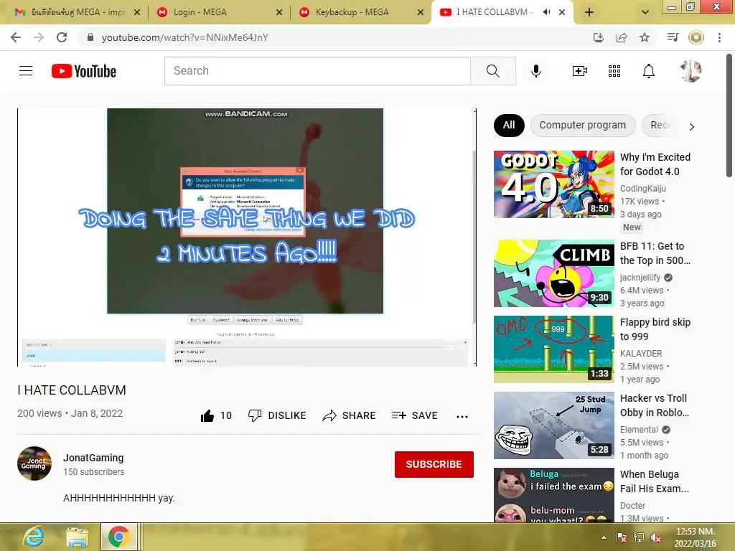Click muted volume tray icon

pyautogui.click(x=656, y=538)
